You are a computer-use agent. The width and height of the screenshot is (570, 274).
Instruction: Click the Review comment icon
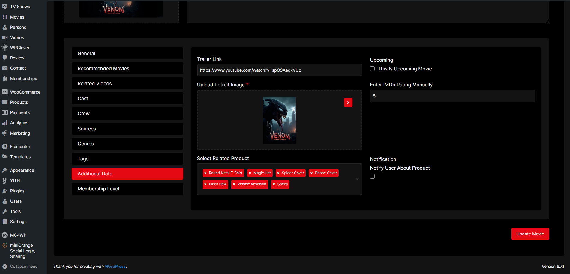(x=5, y=58)
